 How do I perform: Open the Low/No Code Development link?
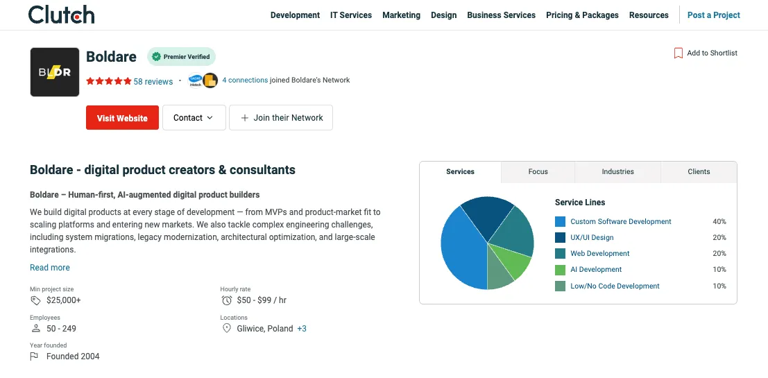click(615, 286)
